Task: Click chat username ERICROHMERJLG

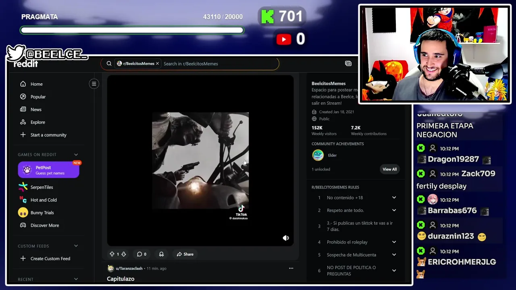Action: point(462,262)
